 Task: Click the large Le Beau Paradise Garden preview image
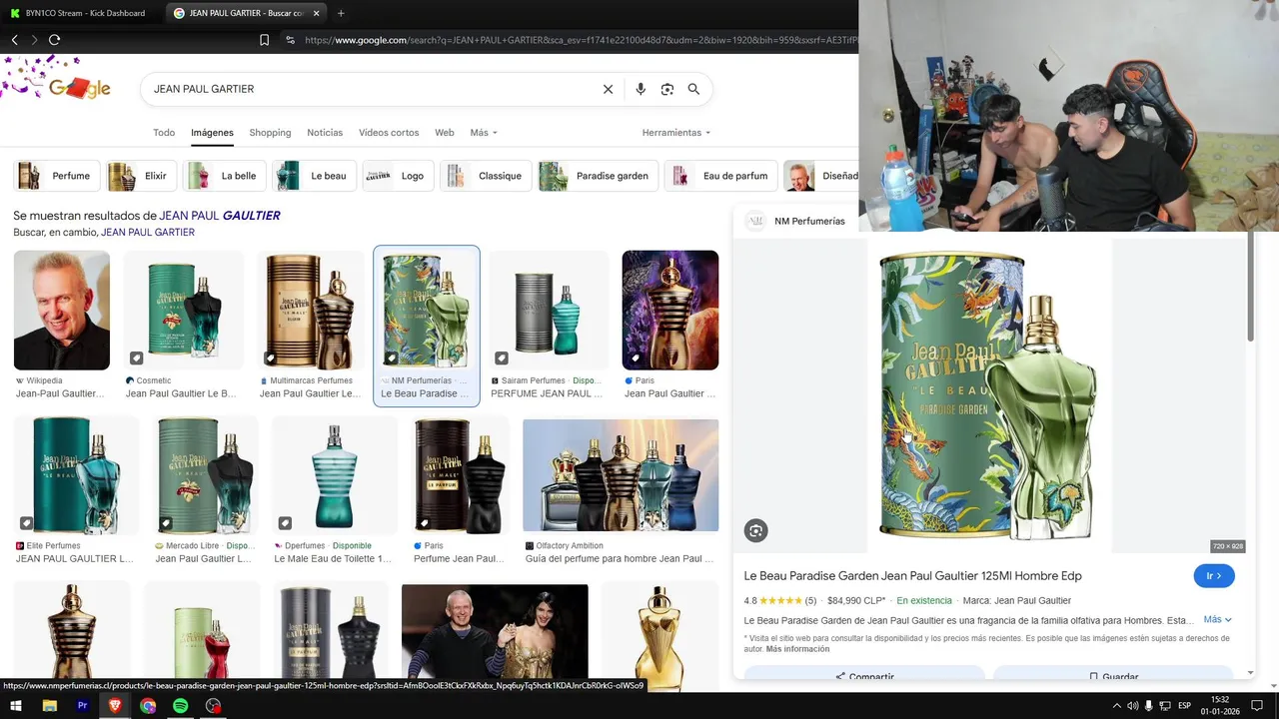(989, 394)
